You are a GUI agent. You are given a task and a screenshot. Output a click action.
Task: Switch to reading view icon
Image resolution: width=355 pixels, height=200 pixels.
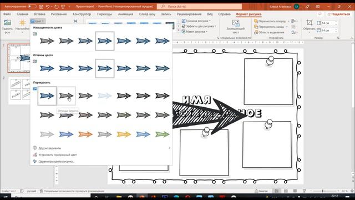[295, 191]
